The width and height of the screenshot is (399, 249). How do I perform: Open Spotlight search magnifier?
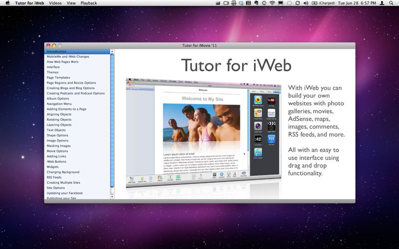coord(391,3)
